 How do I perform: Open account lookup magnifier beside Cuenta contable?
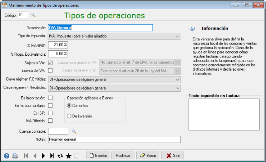click(x=74, y=131)
